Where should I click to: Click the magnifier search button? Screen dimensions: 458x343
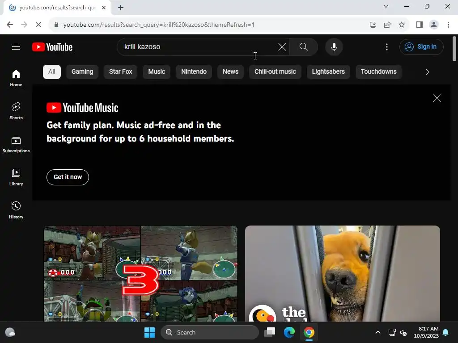304,46
